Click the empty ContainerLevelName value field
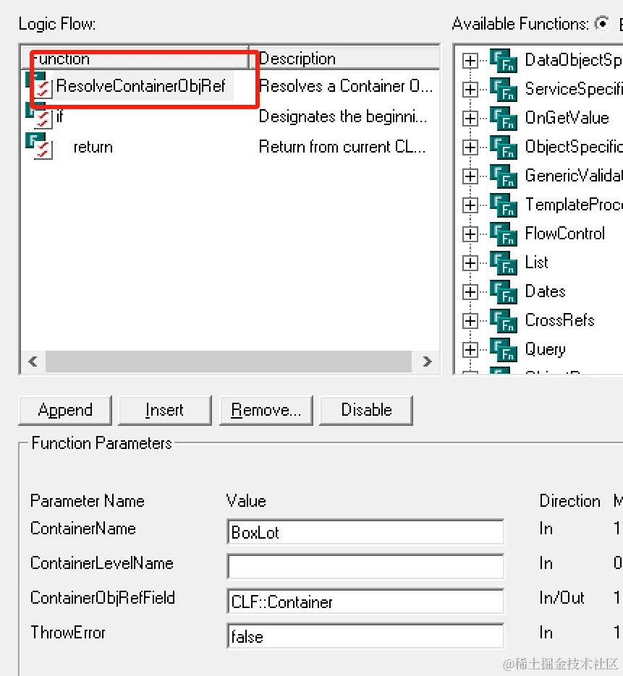The height and width of the screenshot is (676, 623). coord(365,567)
